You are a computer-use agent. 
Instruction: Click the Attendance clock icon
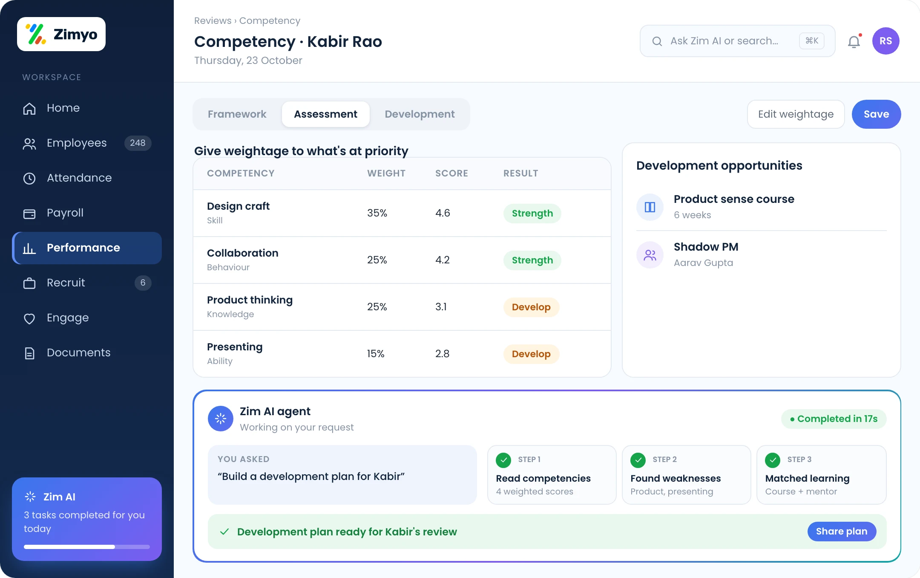(29, 178)
